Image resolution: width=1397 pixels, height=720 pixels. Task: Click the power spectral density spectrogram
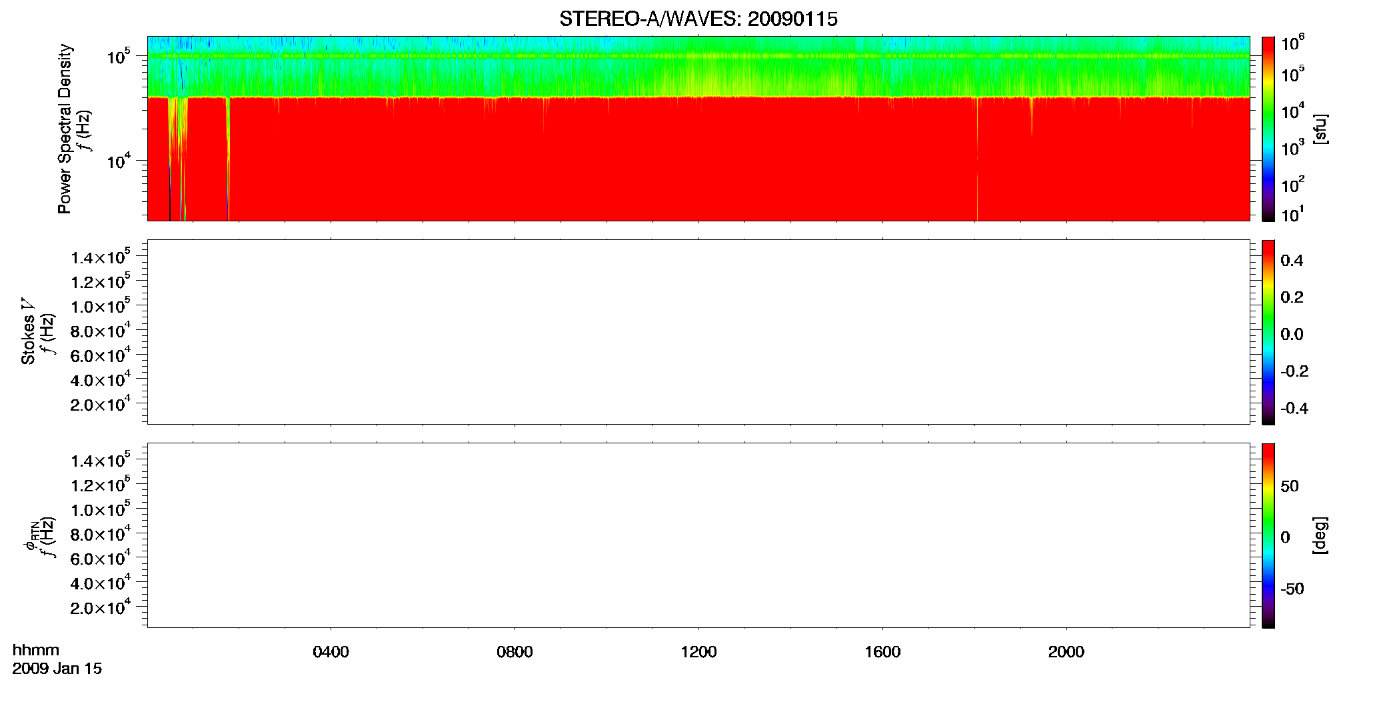698,129
